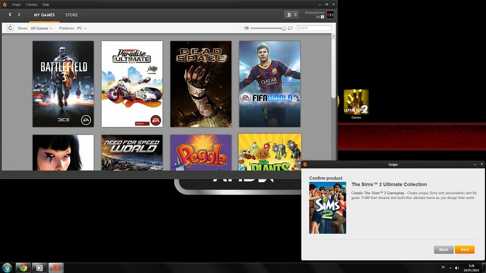Click the Next button in Confirm product dialog

coord(465,249)
